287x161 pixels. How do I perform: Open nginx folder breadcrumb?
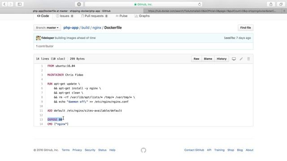(x=97, y=28)
